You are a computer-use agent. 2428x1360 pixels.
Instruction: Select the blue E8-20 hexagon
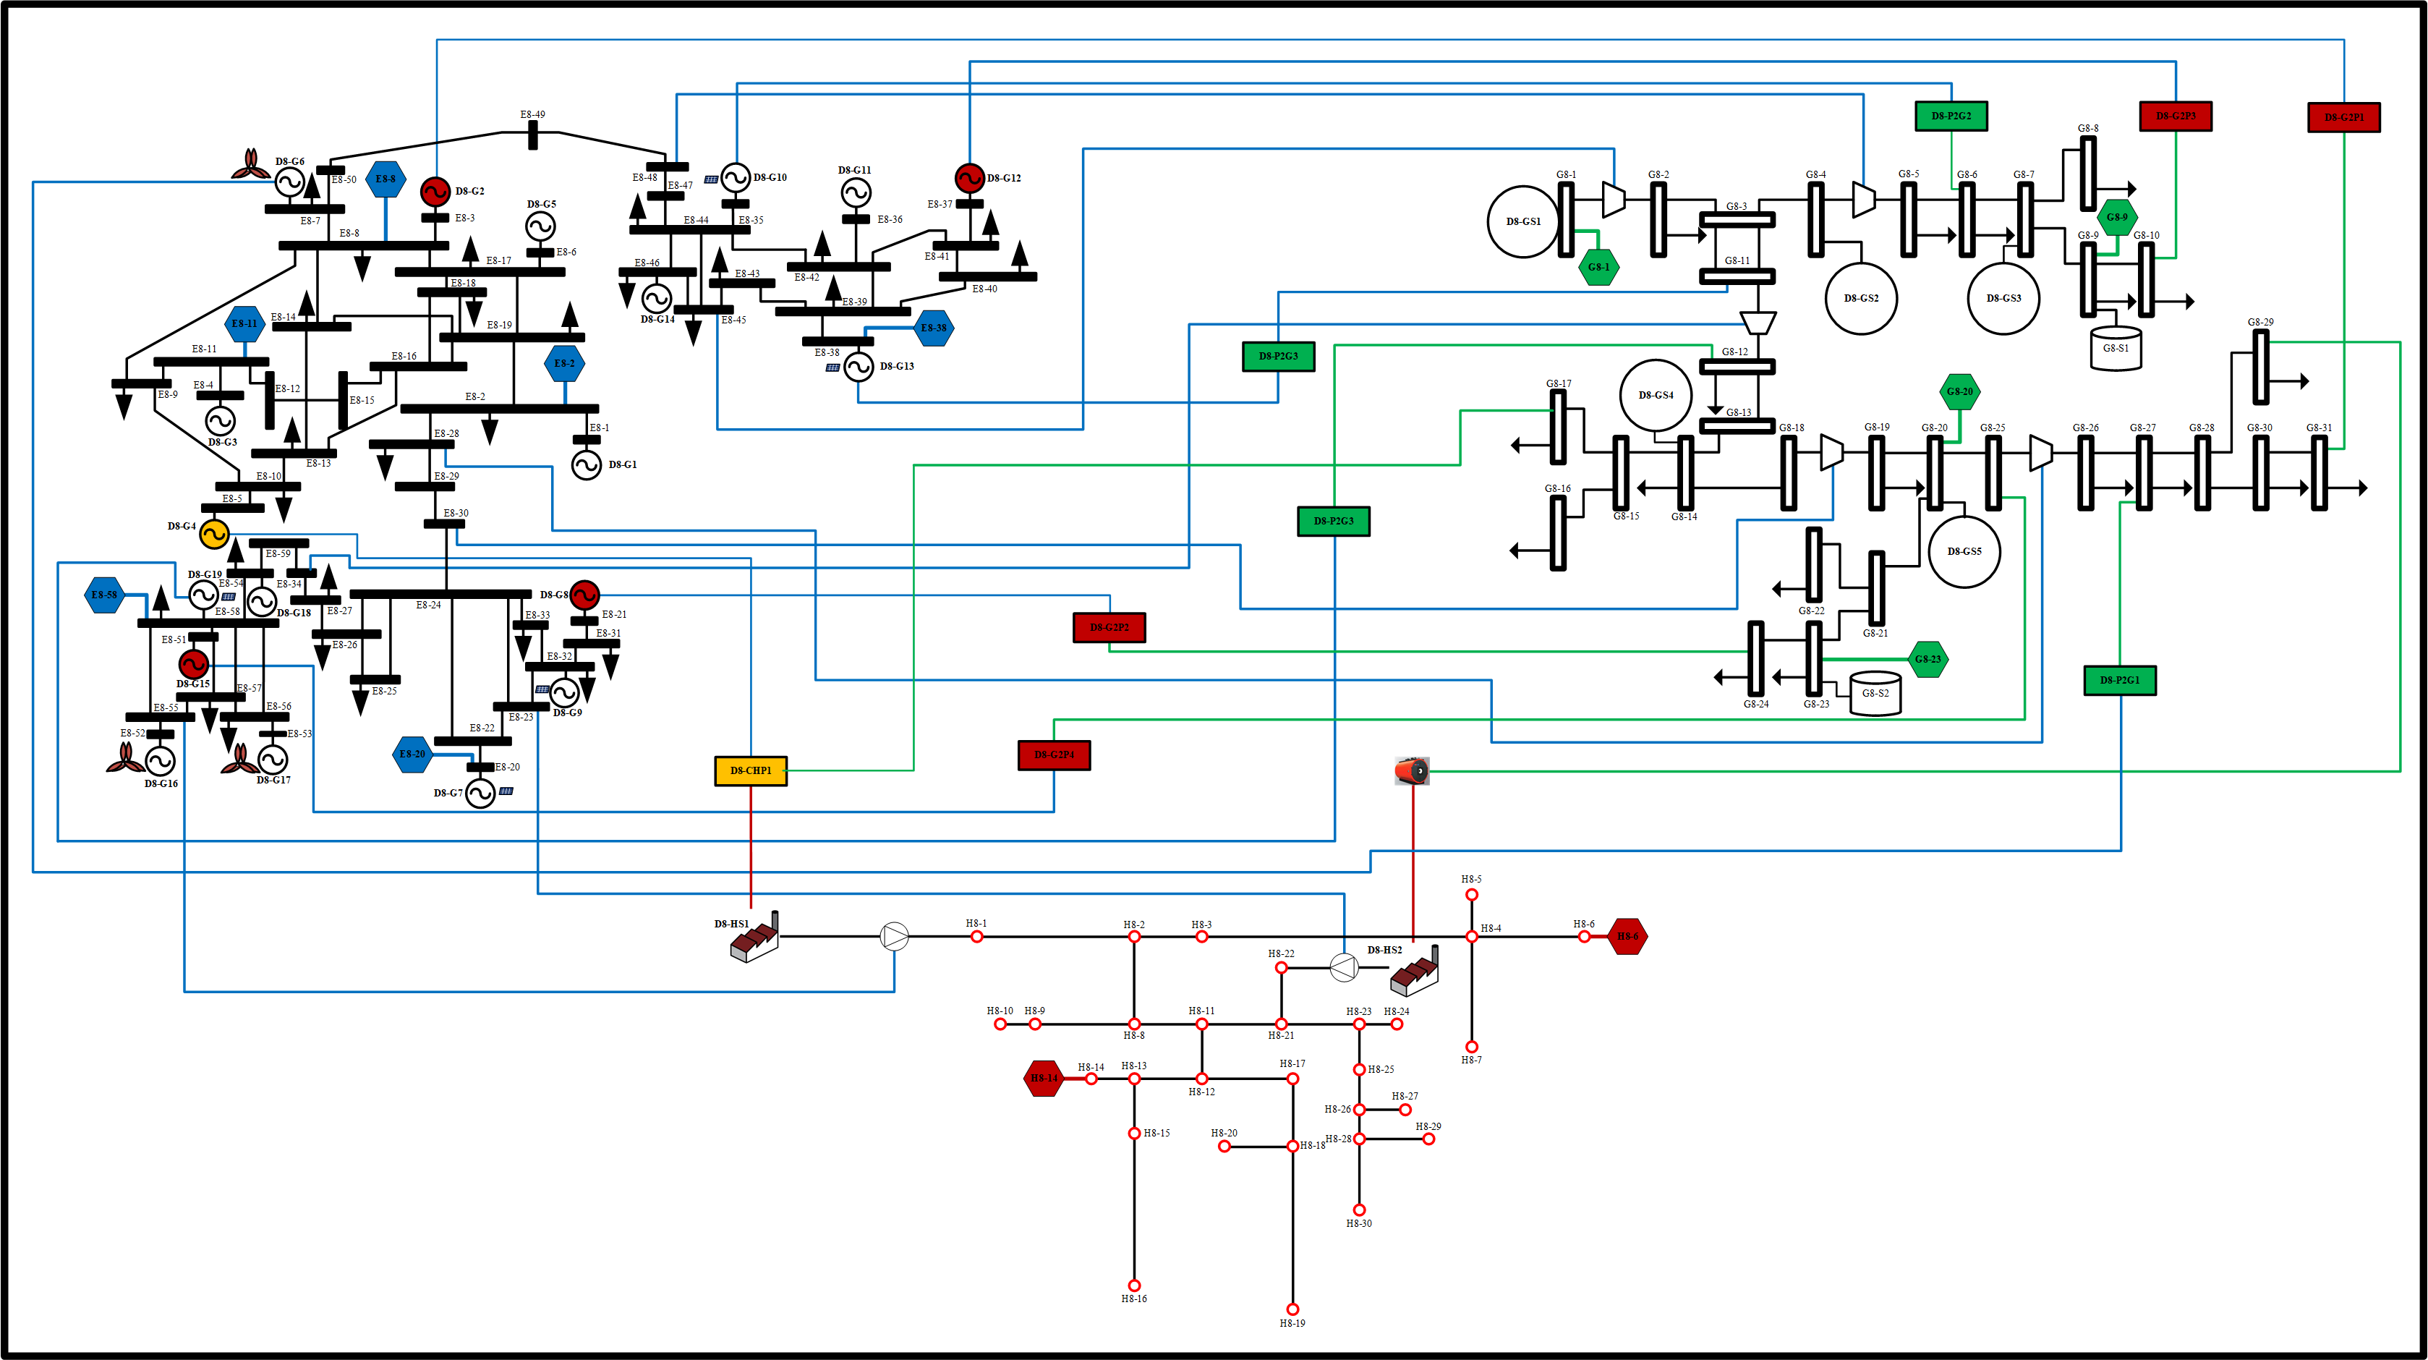point(412,754)
